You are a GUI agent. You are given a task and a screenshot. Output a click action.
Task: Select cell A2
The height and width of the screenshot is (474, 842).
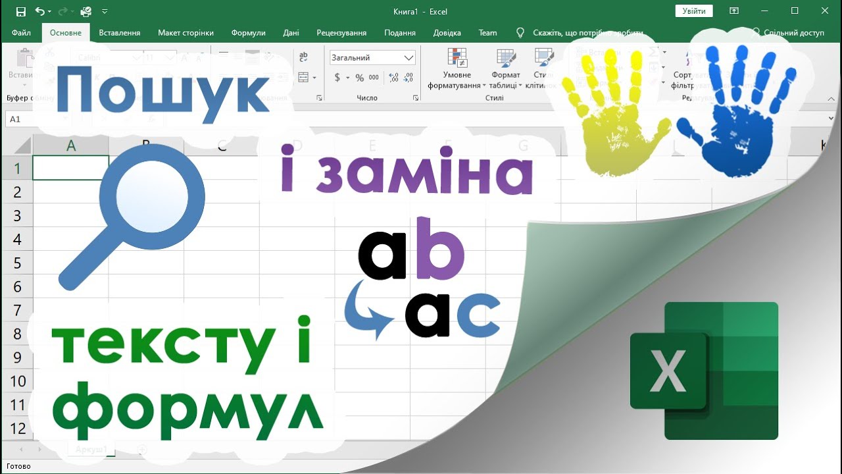pos(71,192)
